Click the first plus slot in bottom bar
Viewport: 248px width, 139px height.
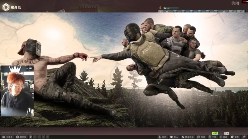(35, 137)
